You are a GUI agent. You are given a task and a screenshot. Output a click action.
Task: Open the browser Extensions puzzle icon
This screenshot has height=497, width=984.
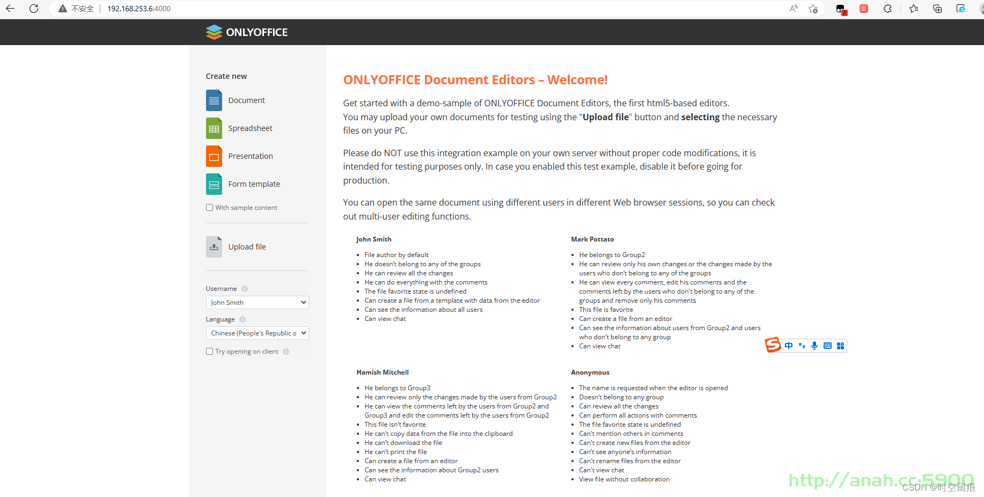pyautogui.click(x=887, y=9)
